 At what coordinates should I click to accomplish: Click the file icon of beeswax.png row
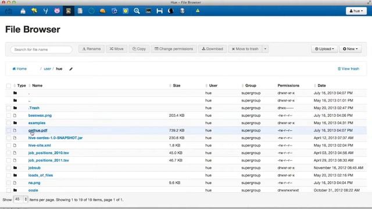pos(15,116)
